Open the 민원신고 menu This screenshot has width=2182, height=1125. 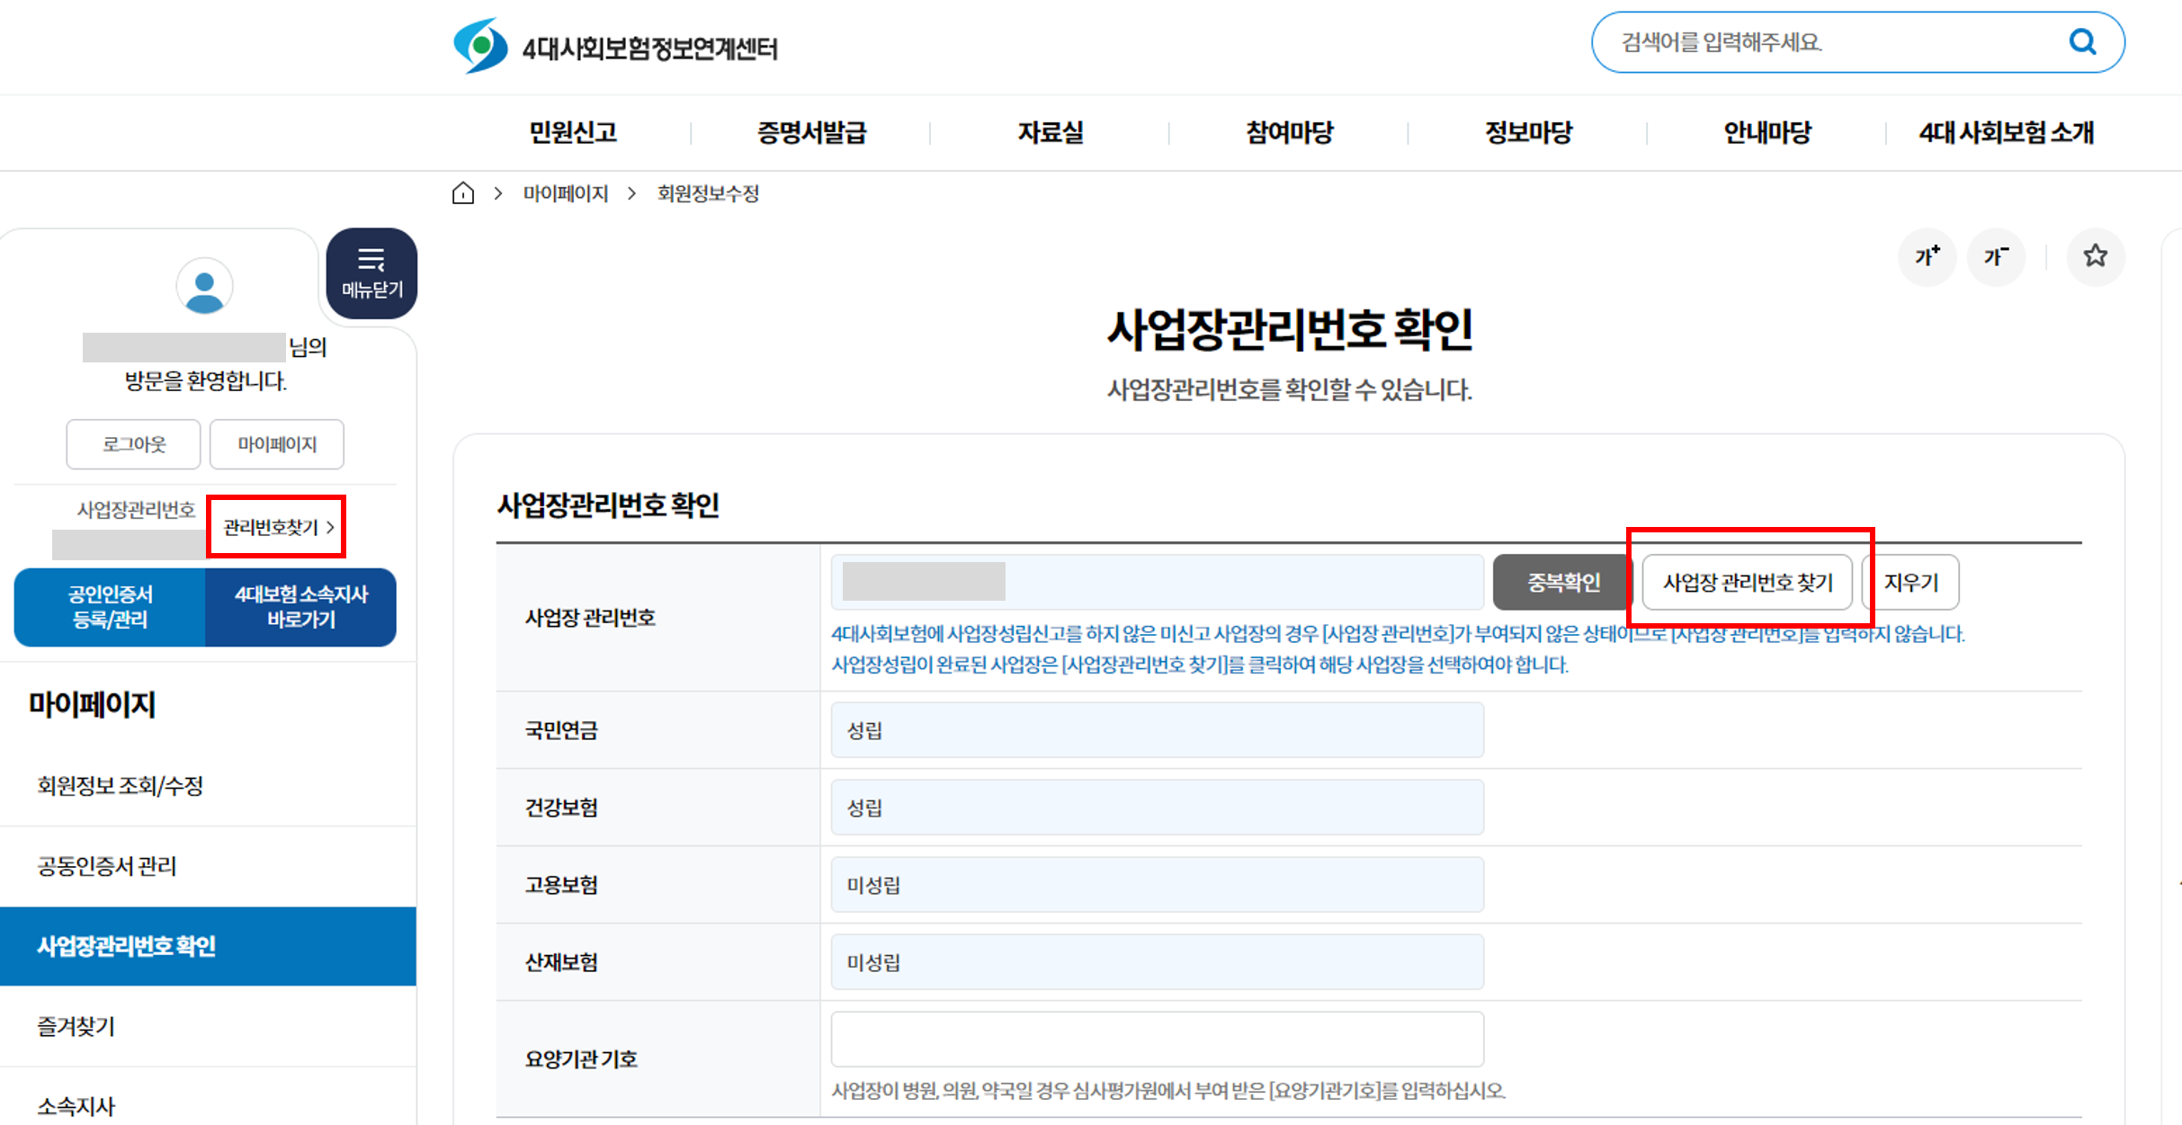point(573,133)
